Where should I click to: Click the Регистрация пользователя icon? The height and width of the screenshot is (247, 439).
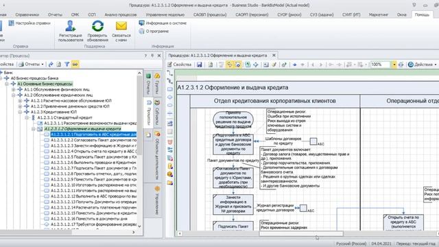pyautogui.click(x=71, y=26)
